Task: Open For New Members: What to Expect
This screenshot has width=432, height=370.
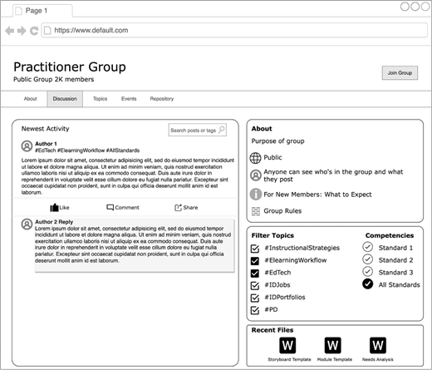Action: pyautogui.click(x=317, y=195)
